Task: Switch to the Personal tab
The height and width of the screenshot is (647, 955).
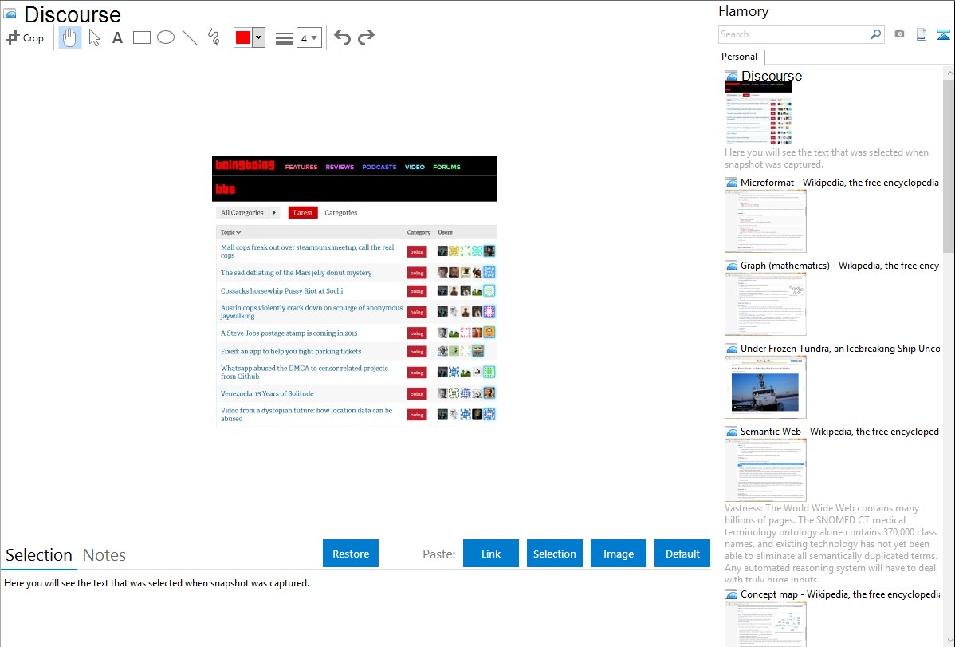Action: pyautogui.click(x=740, y=57)
